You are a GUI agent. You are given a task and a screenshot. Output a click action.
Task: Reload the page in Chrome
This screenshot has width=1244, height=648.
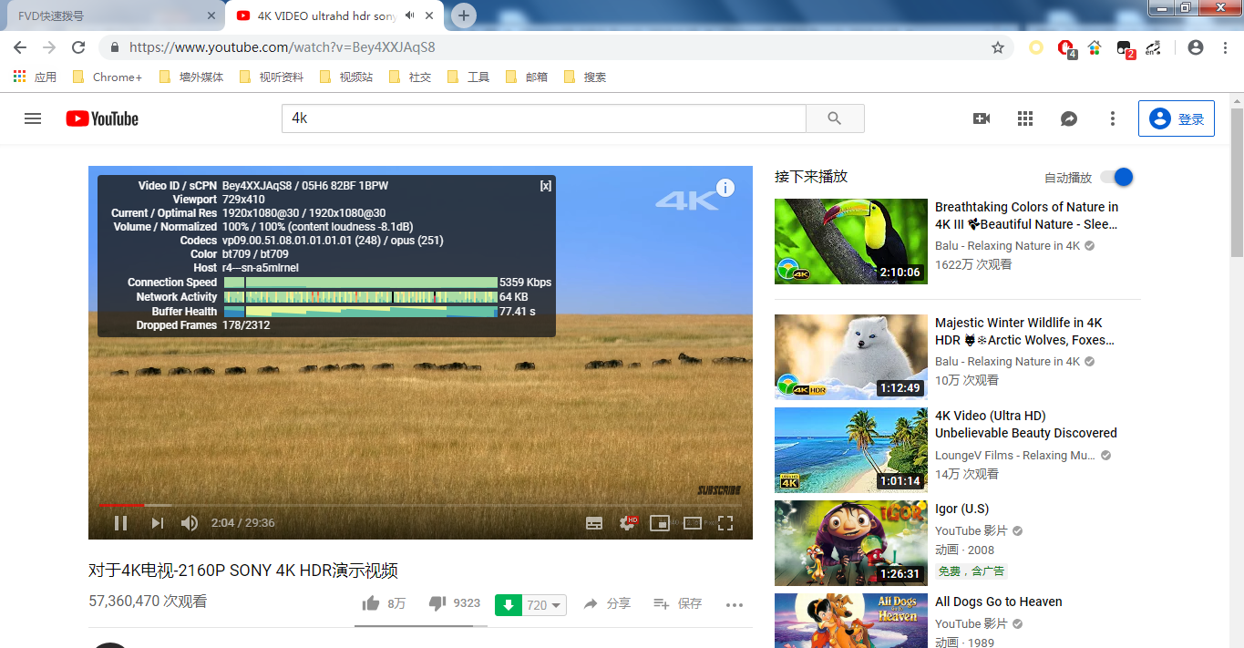point(78,47)
